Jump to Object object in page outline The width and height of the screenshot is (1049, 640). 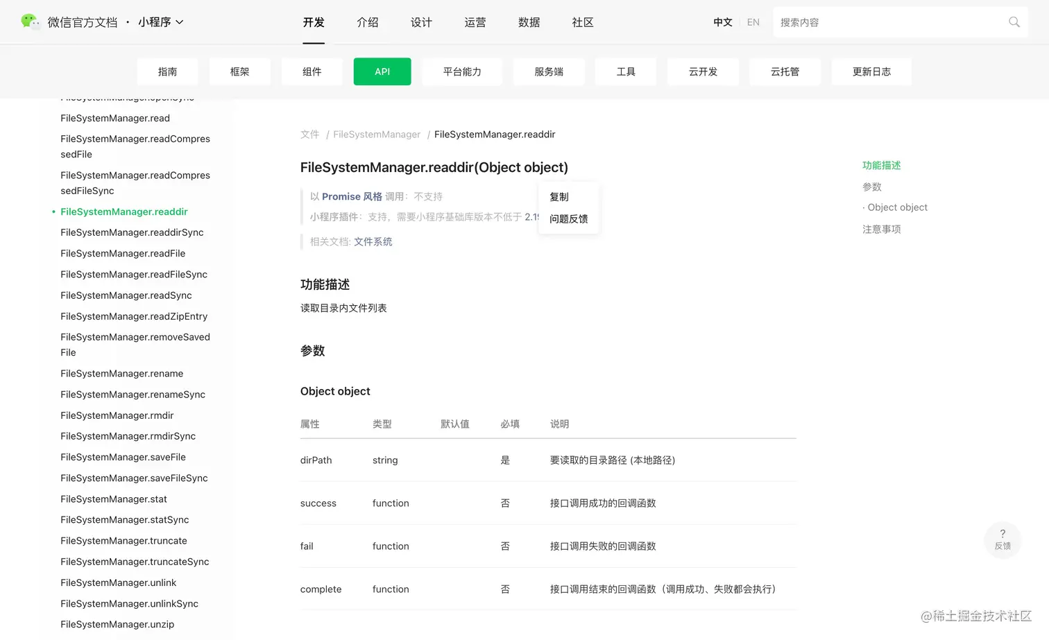coord(897,207)
